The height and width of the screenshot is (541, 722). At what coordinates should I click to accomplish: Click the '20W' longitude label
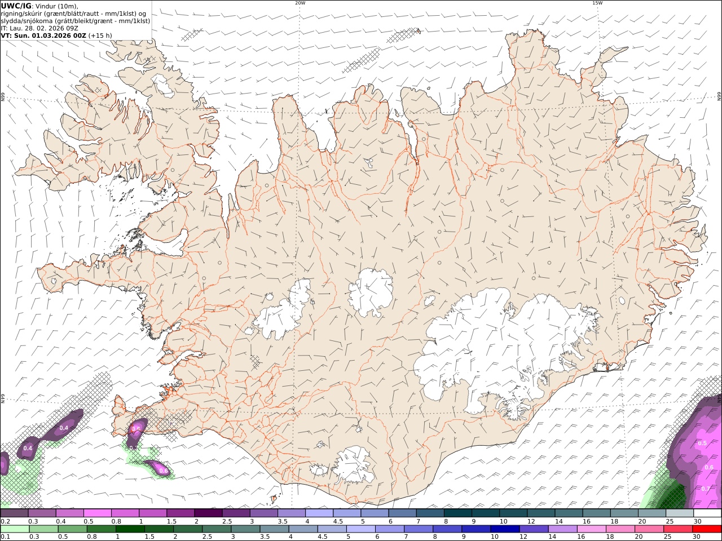click(x=300, y=3)
